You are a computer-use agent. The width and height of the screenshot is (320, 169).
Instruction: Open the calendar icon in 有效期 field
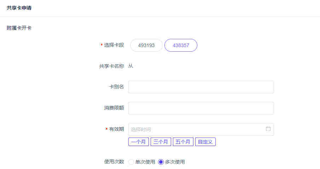tap(268, 129)
